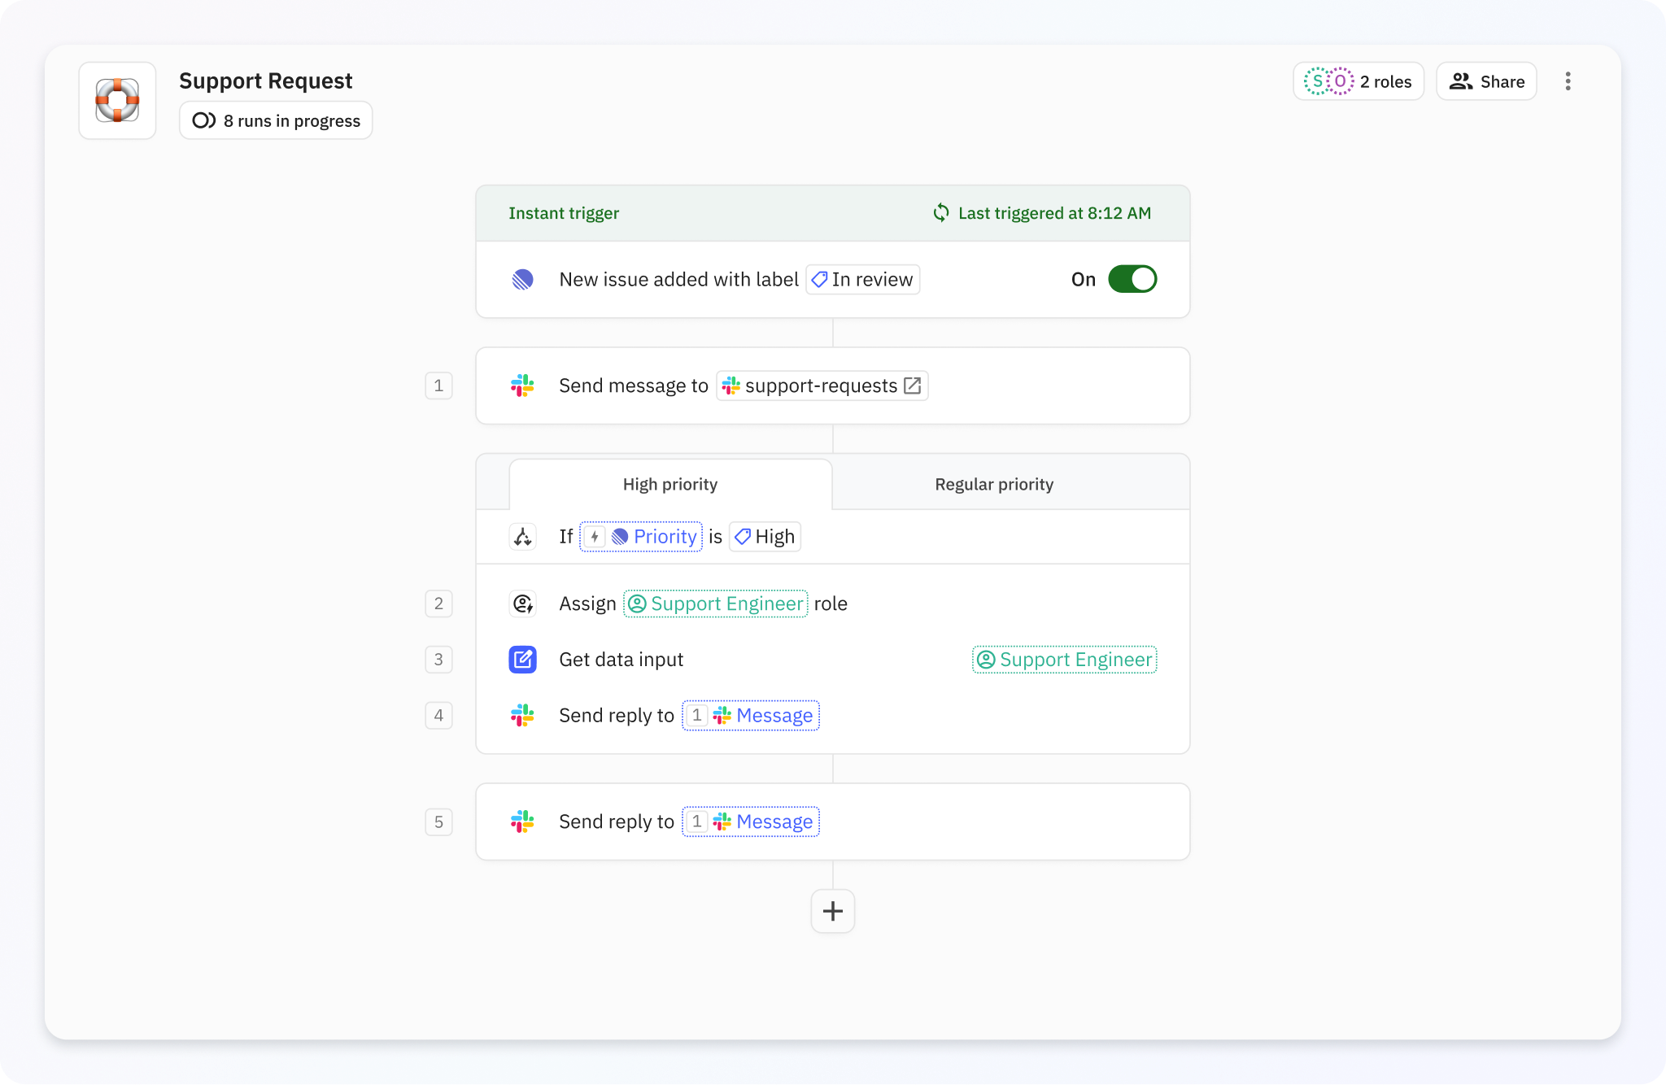Screen dimensions: 1666x1085
Task: Click the branch condition icon
Action: (522, 537)
